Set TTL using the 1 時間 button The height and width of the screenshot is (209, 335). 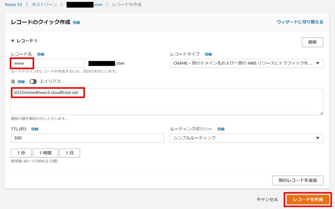(x=45, y=153)
